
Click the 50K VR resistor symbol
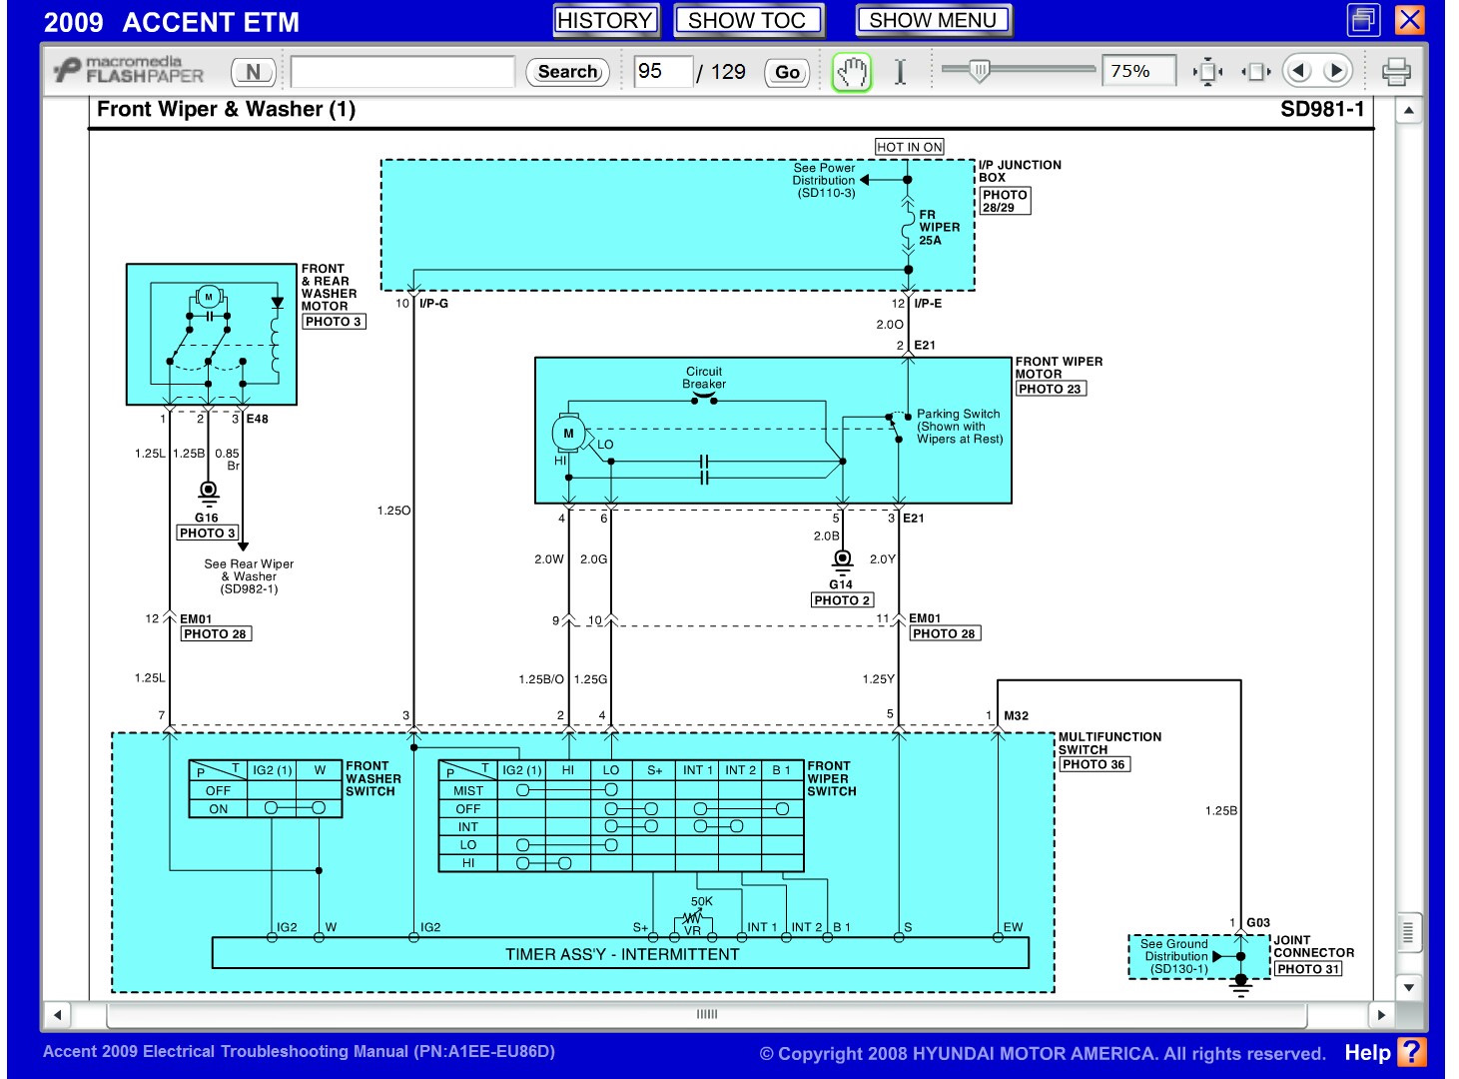pyautogui.click(x=693, y=917)
